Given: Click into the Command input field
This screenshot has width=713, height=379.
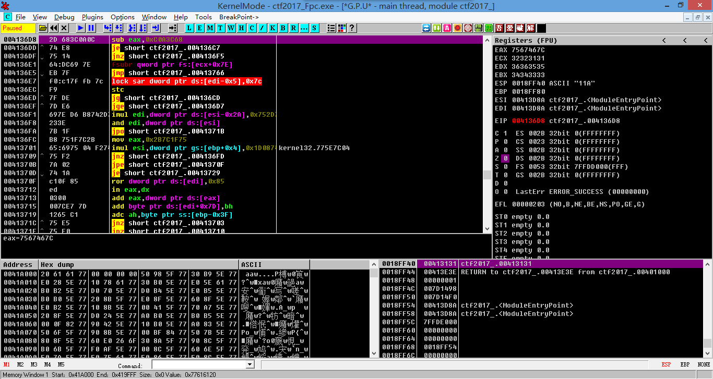Looking at the screenshot, I should point(198,365).
